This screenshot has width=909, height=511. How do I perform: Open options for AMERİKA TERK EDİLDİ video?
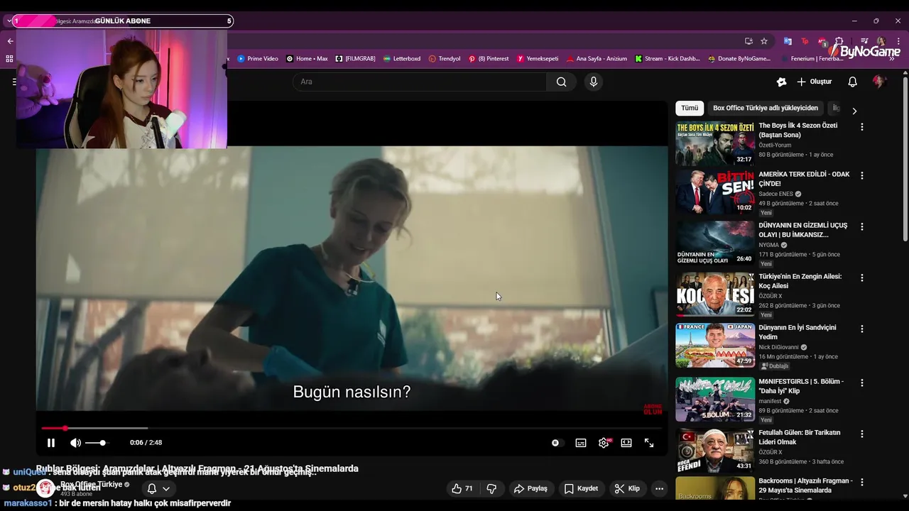862,175
